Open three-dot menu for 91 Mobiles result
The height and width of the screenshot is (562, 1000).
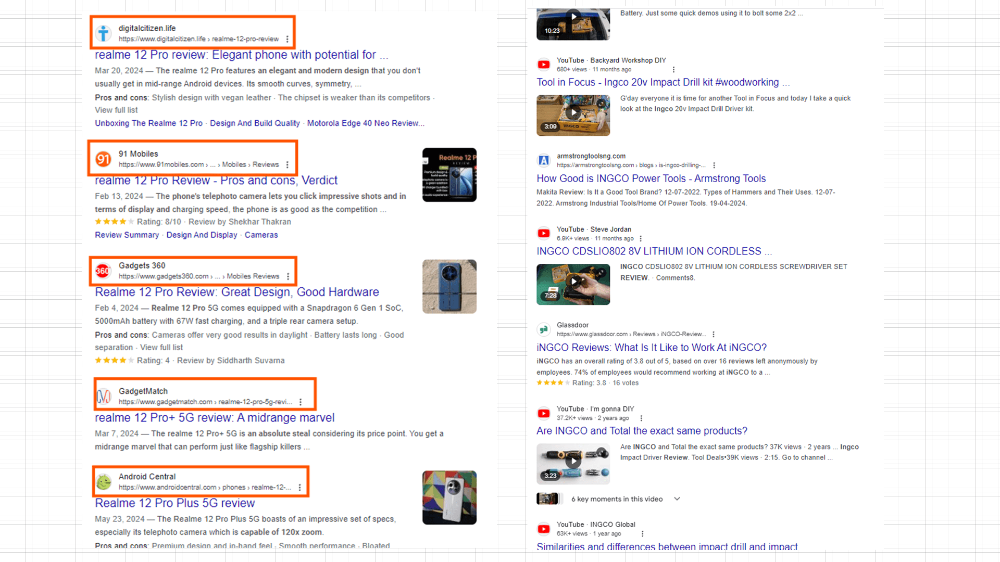pos(287,164)
